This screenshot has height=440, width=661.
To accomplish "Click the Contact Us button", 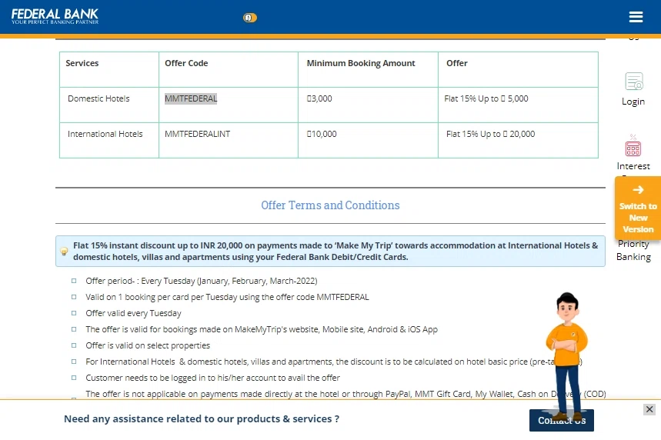I will pos(562,420).
